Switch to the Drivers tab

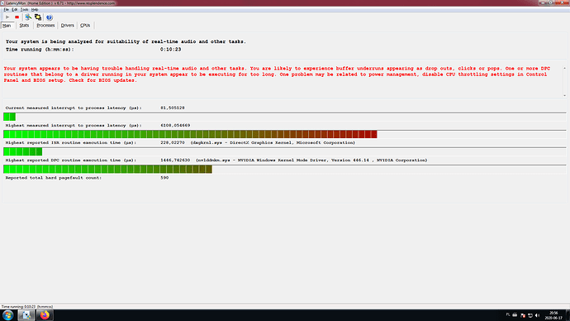click(67, 25)
